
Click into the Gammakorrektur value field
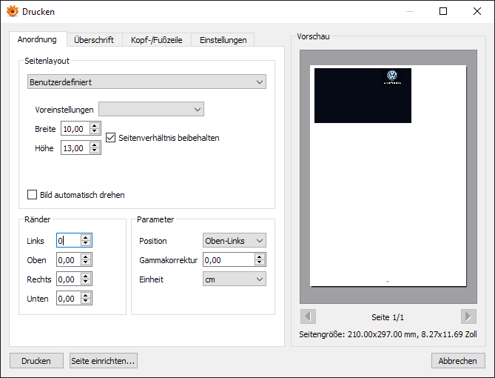click(x=229, y=260)
